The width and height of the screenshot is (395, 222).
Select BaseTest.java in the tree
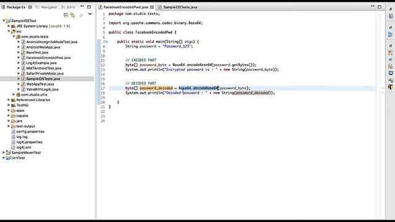tap(37, 52)
